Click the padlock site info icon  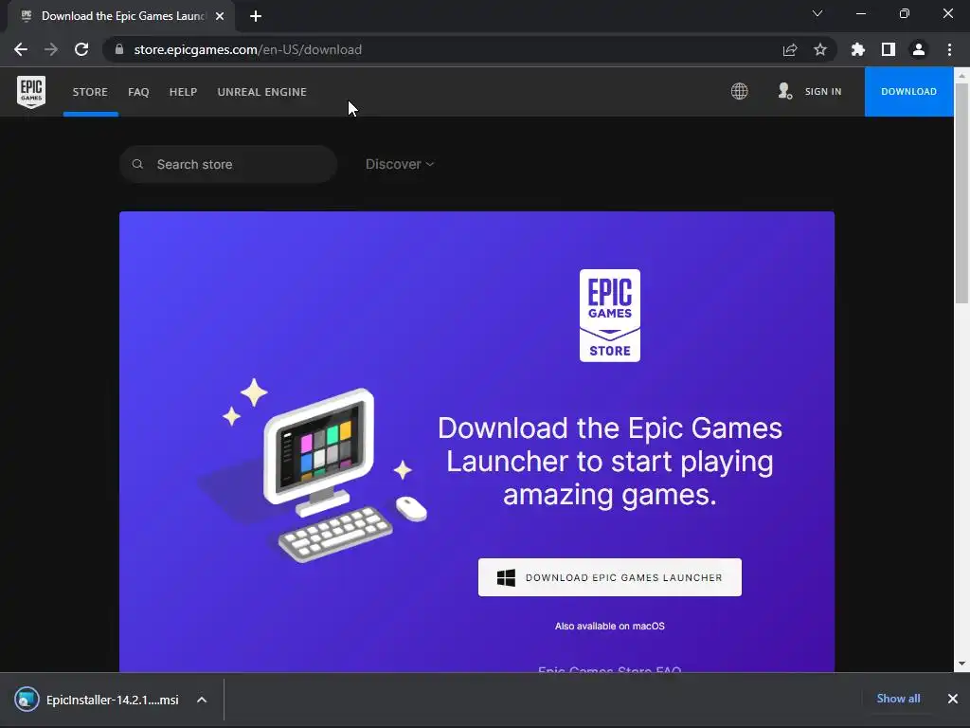tap(119, 49)
